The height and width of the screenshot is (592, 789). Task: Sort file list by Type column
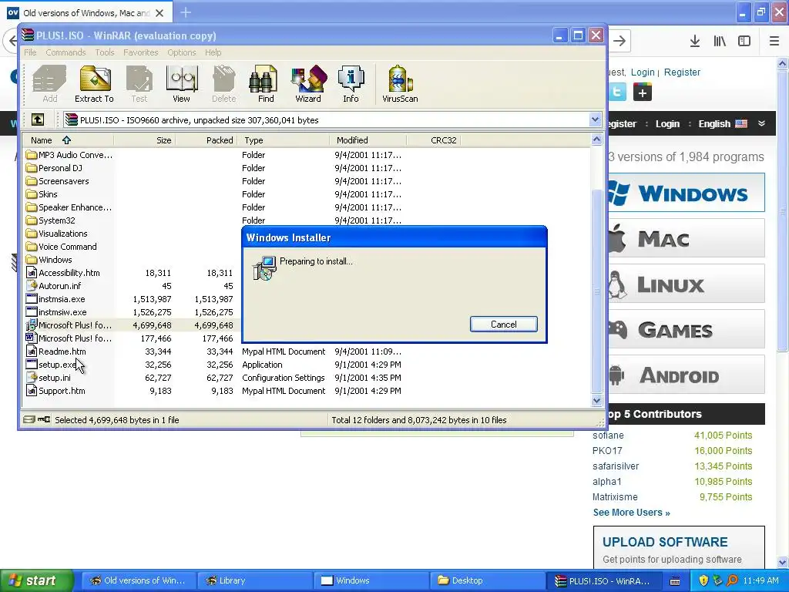click(x=284, y=140)
